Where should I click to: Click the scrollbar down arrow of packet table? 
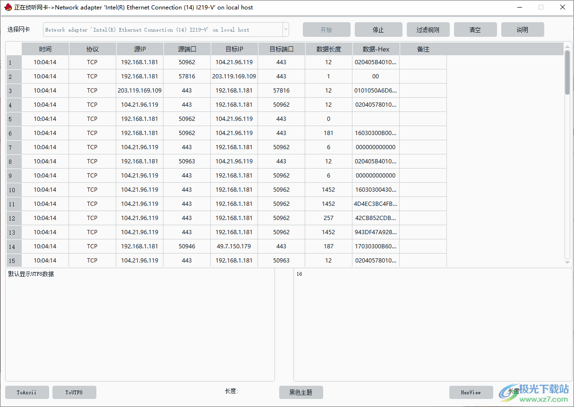click(x=567, y=262)
